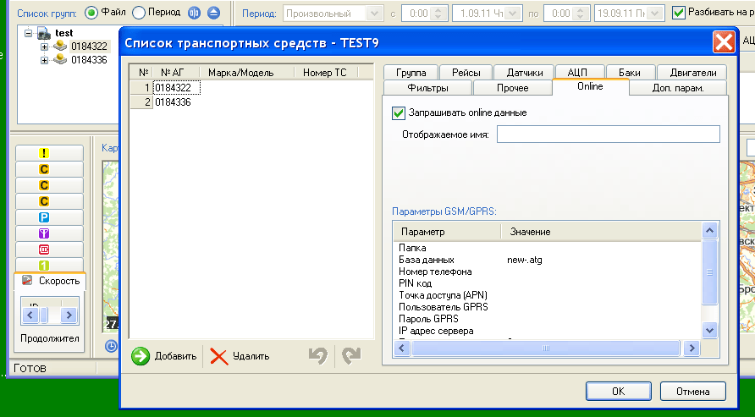Click the vertical scrollbar thumb in GSM parameters
755x417 pixels.
coord(710,272)
